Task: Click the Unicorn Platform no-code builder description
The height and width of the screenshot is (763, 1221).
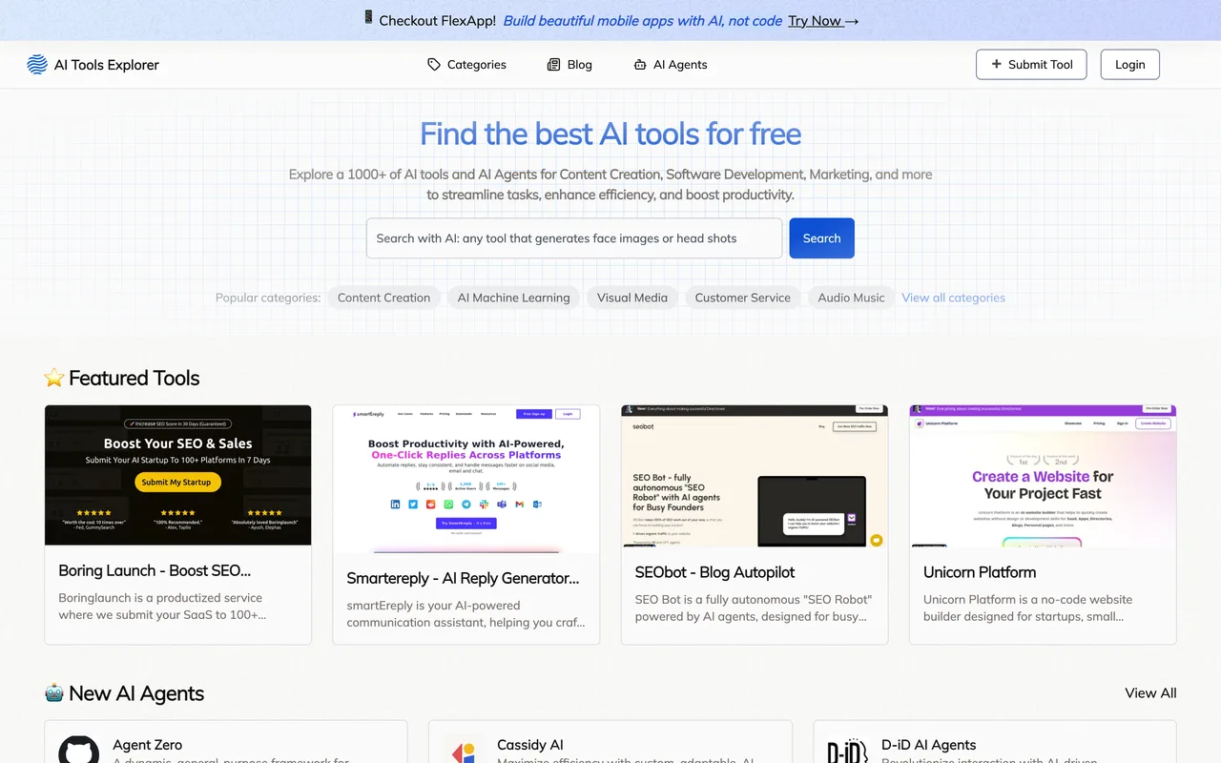Action: coord(1028,608)
